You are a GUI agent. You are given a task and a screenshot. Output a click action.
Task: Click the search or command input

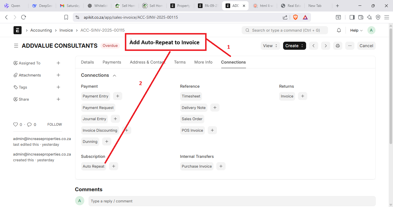[285, 30]
